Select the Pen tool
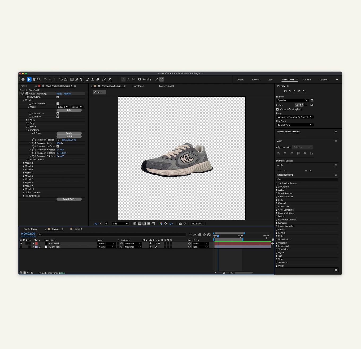 click(x=77, y=79)
